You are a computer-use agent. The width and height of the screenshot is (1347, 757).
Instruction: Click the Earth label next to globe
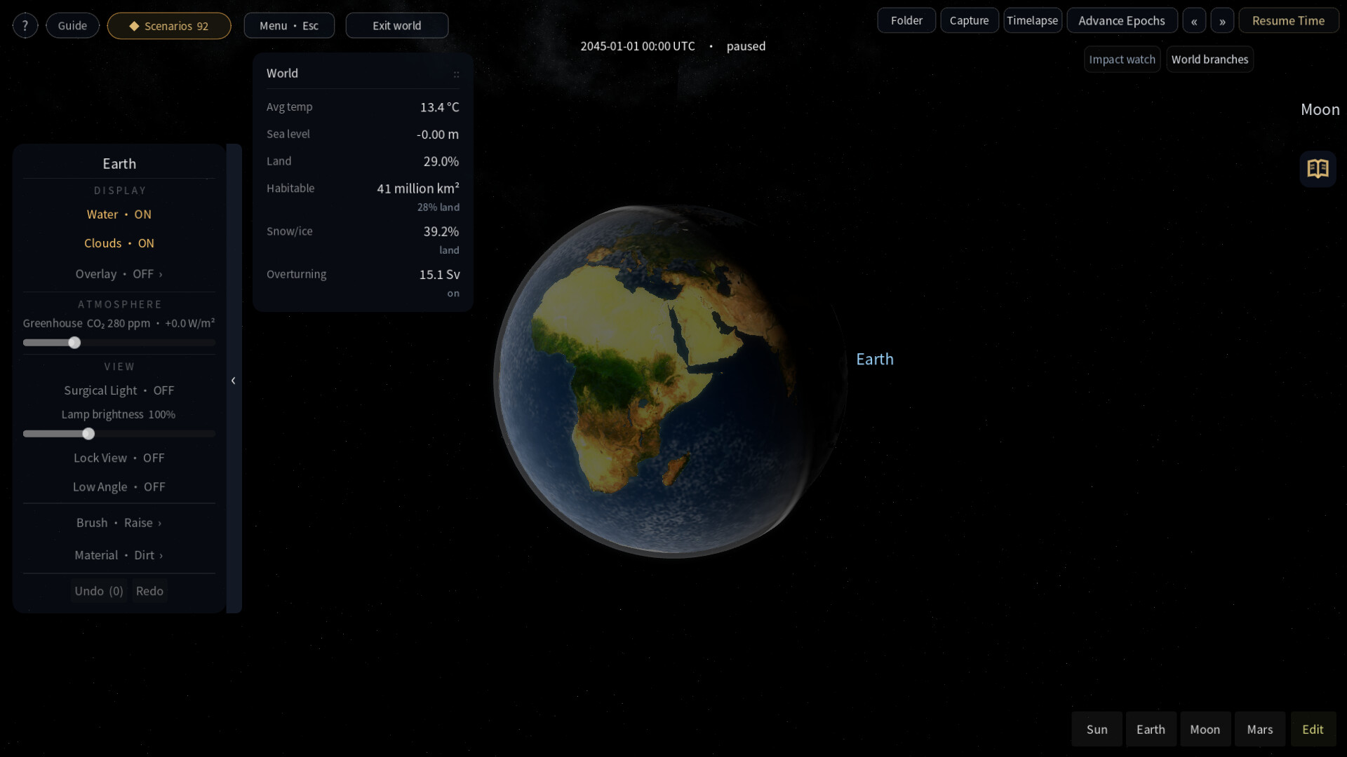click(x=875, y=360)
